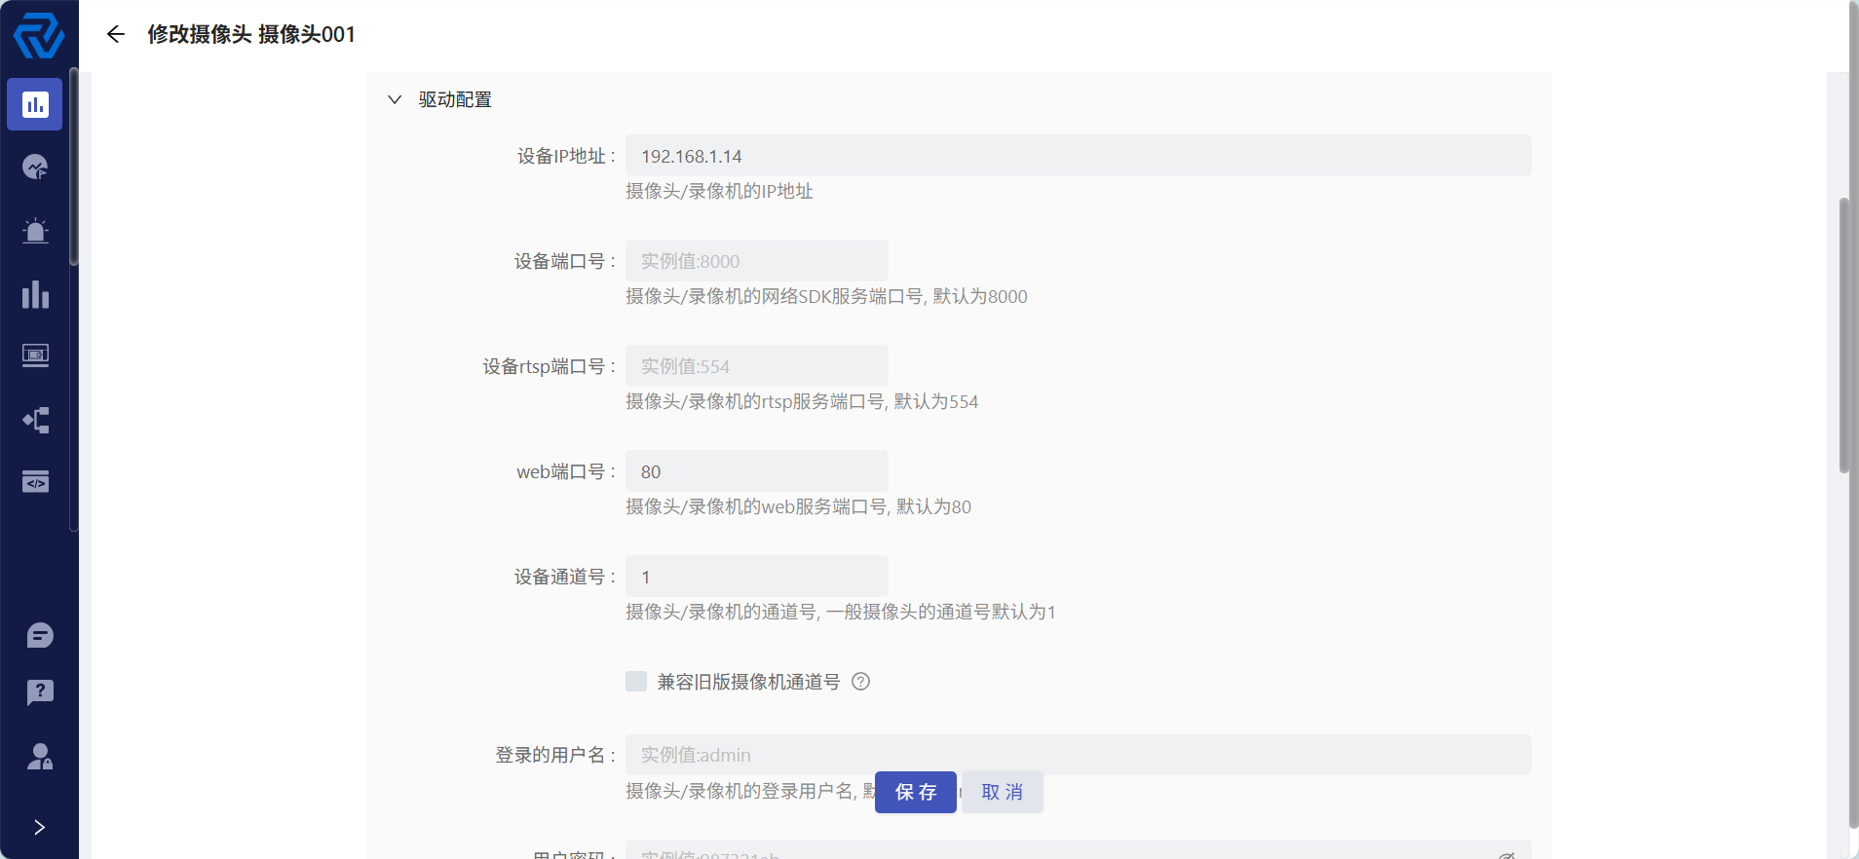Image resolution: width=1859 pixels, height=859 pixels.
Task: Click the 设备通道号 input field
Action: [x=756, y=577]
